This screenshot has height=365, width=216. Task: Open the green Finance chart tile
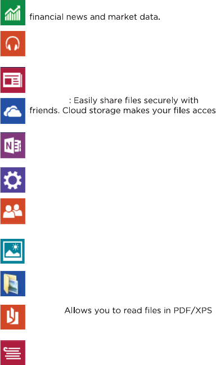(x=13, y=12)
